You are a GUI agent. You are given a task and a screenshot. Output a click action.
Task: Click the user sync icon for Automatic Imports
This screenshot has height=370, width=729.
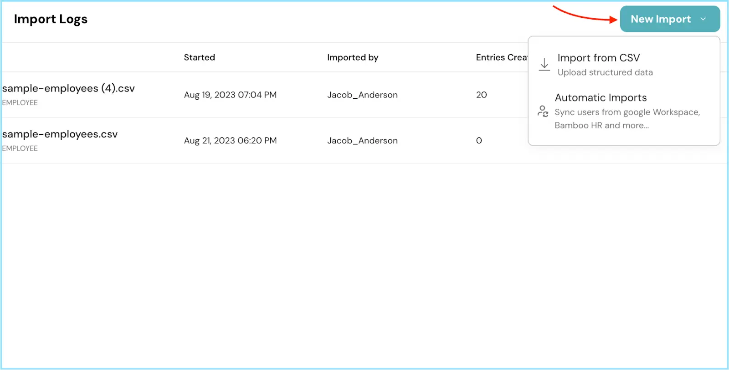point(543,111)
